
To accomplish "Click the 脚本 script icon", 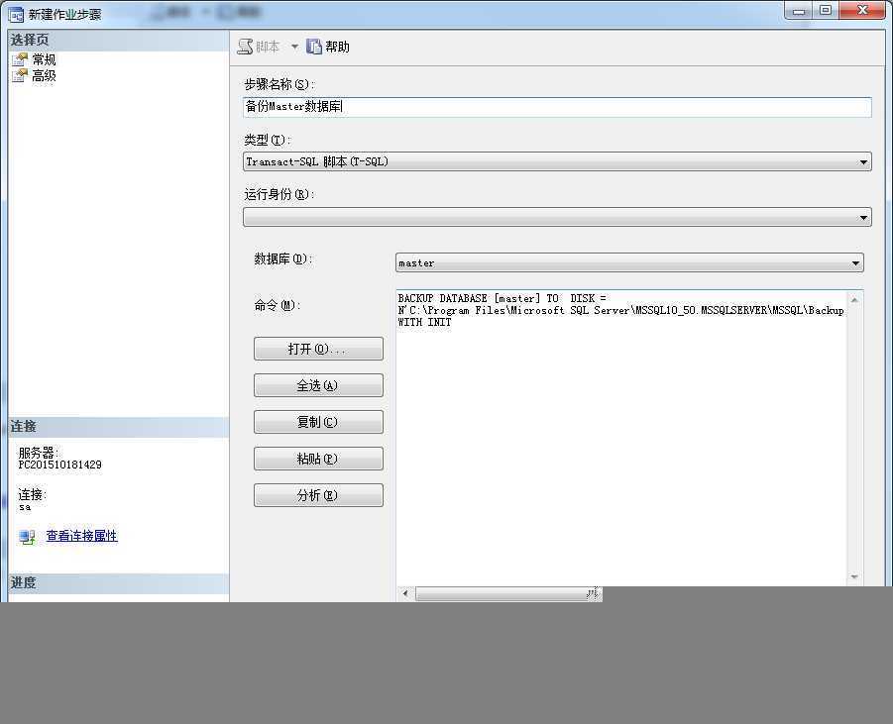I will [245, 47].
